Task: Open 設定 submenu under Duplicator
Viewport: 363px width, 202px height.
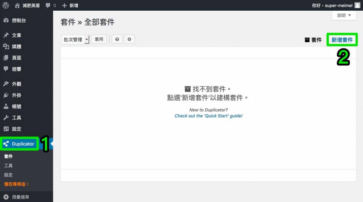Action: (9, 175)
